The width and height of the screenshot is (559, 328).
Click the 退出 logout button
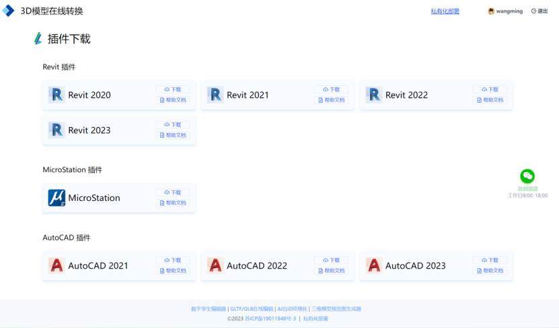539,11
